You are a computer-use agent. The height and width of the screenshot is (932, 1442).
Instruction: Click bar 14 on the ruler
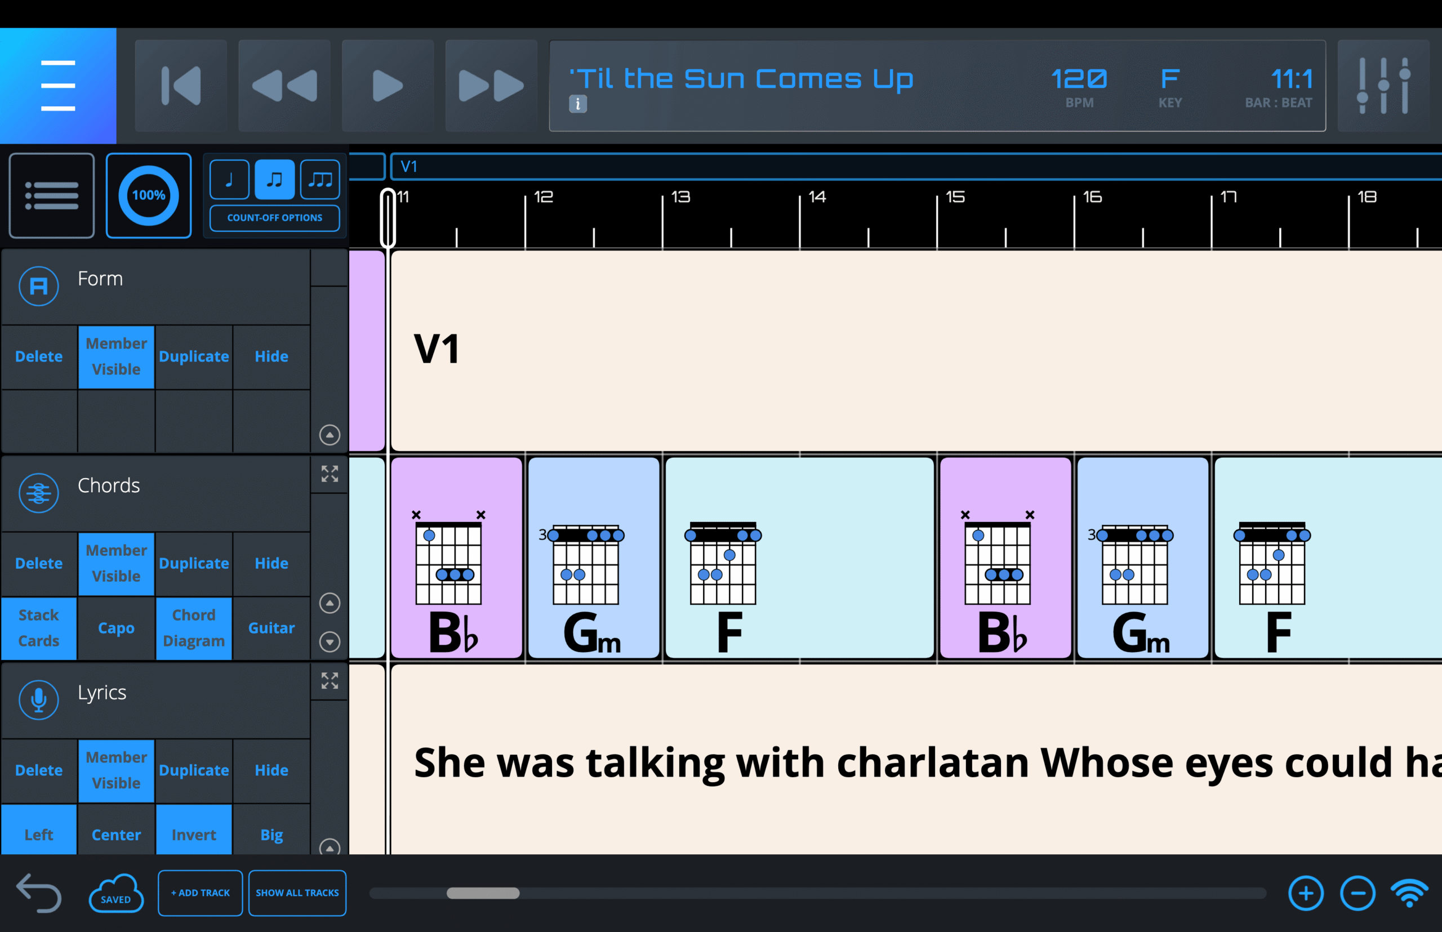click(817, 197)
